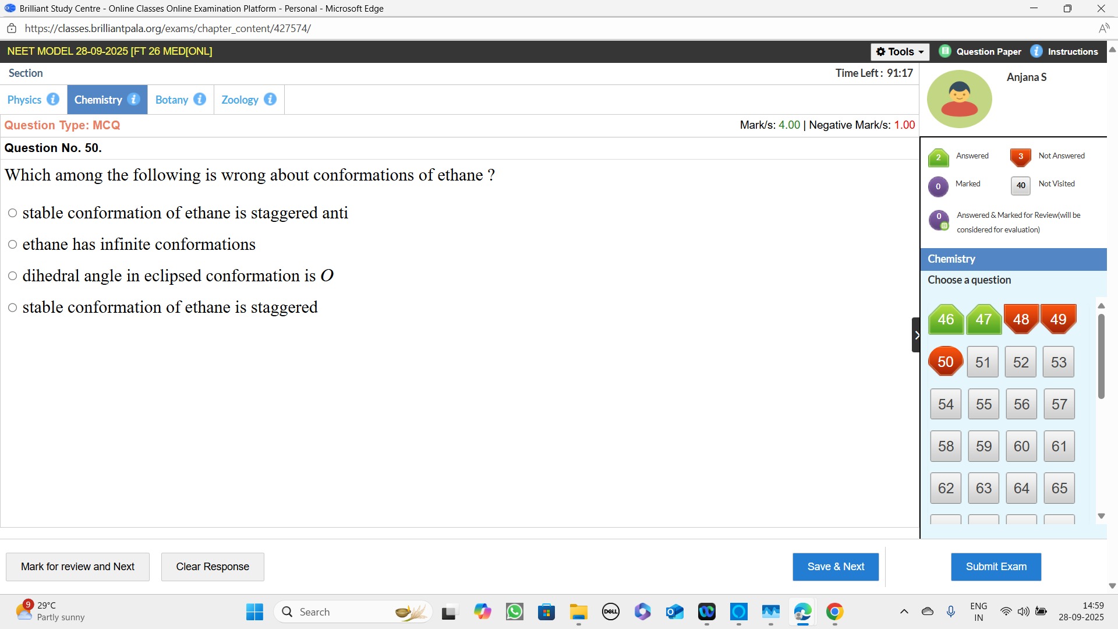The height and width of the screenshot is (629, 1118).
Task: Open the Tools dropdown menu
Action: 900,52
